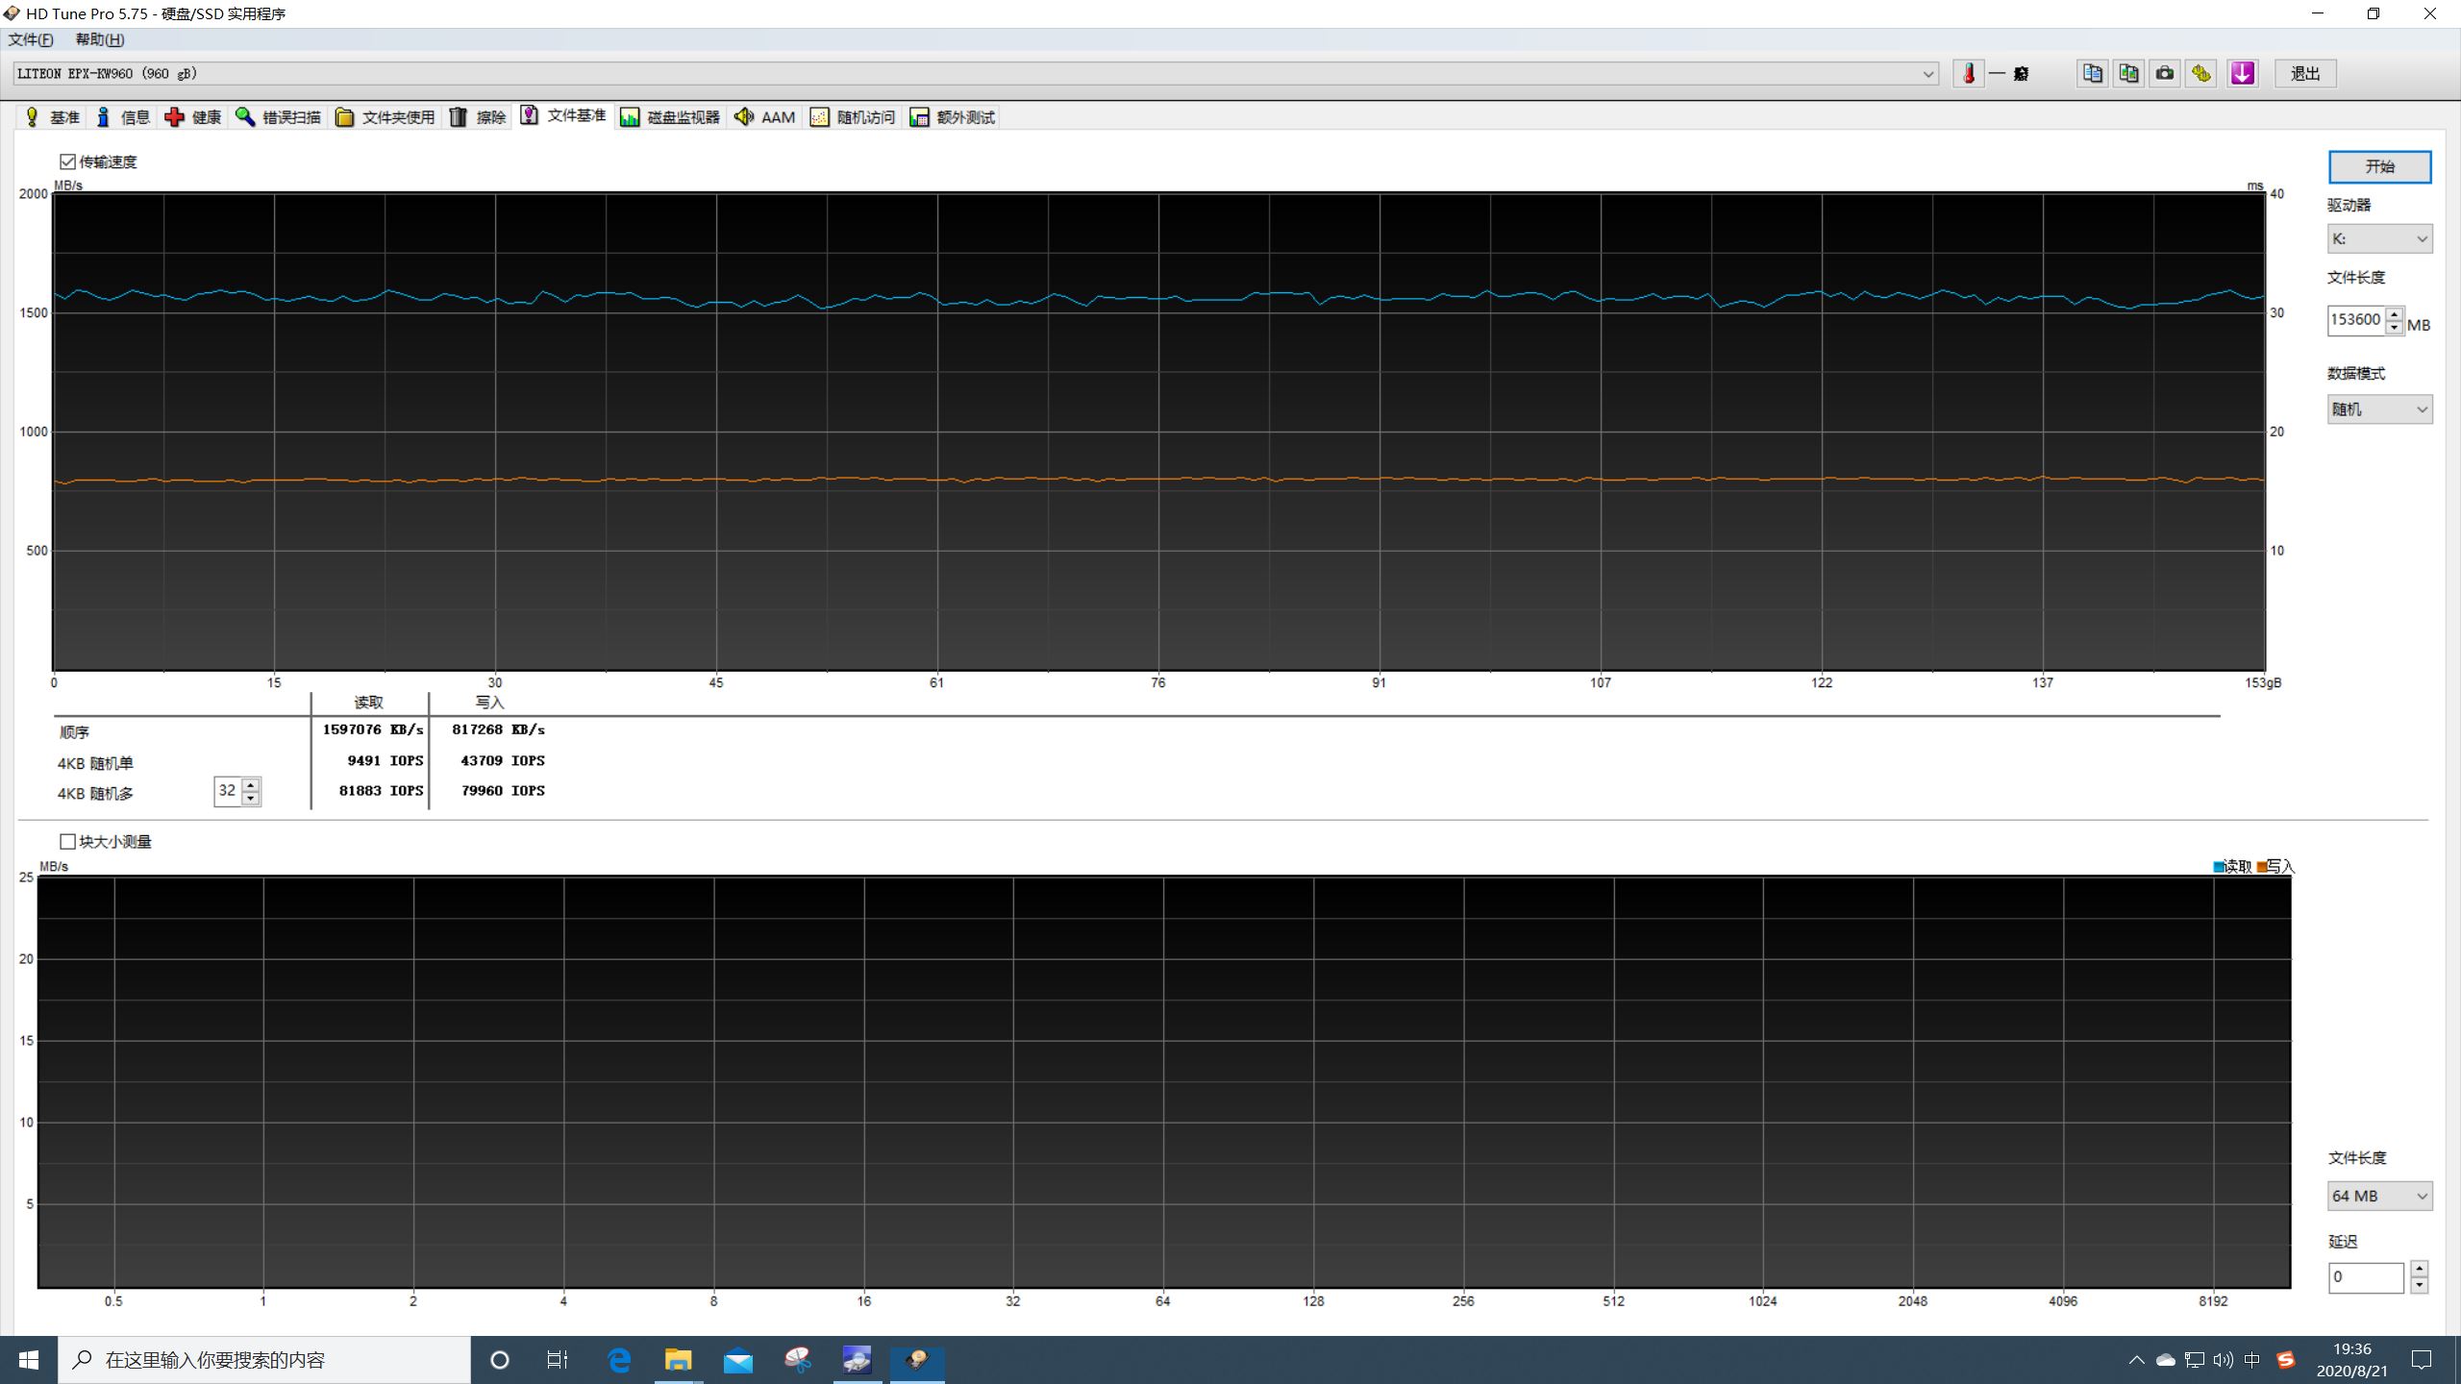Click the 退出 button
Viewport: 2461px width, 1384px height.
click(2304, 73)
